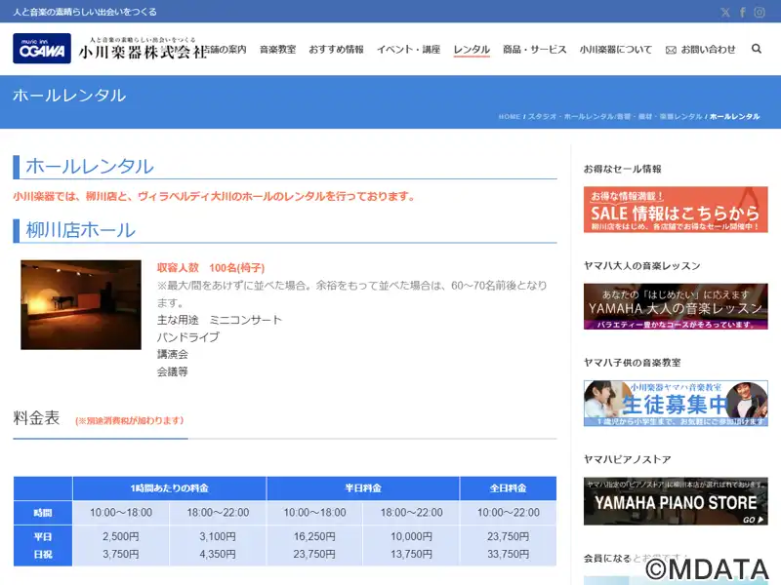
Task: Click the 33,750円 price cell
Action: click(x=508, y=554)
